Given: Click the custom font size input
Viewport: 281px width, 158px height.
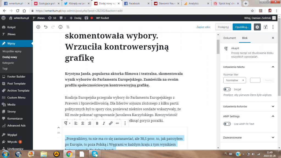Looking at the screenshot, I should pyautogui.click(x=255, y=80).
